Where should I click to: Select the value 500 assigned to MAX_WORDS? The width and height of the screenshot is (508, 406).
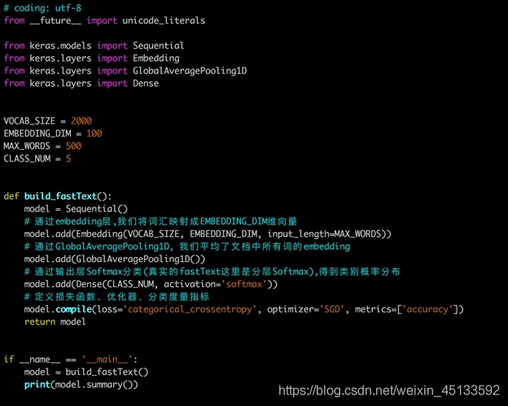pos(73,146)
